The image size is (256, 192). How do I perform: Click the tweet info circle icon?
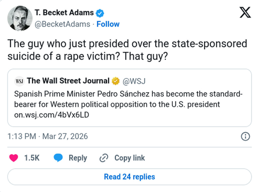pos(245,136)
